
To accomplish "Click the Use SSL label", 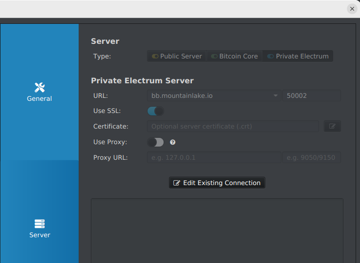I will coord(107,111).
